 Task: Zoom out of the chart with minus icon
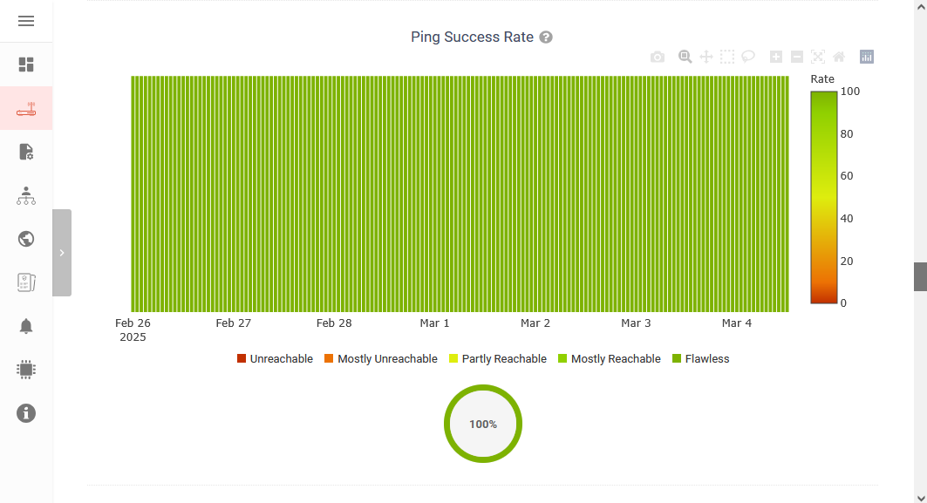797,58
